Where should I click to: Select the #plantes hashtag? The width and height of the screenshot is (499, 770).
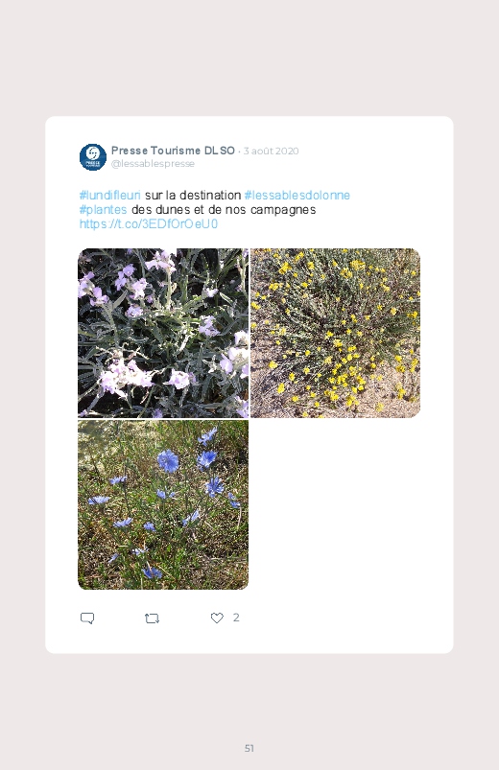[x=104, y=210]
